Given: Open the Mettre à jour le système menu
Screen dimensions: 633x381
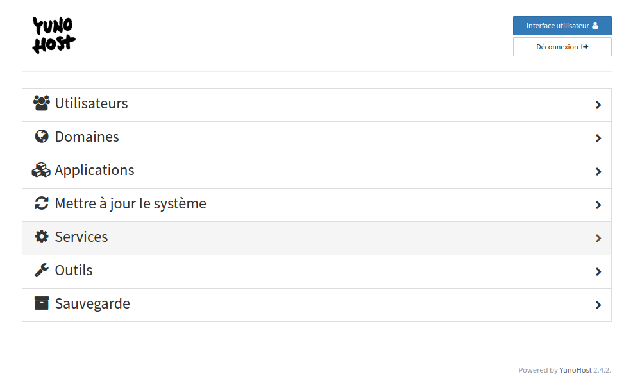Looking at the screenshot, I should tap(317, 205).
